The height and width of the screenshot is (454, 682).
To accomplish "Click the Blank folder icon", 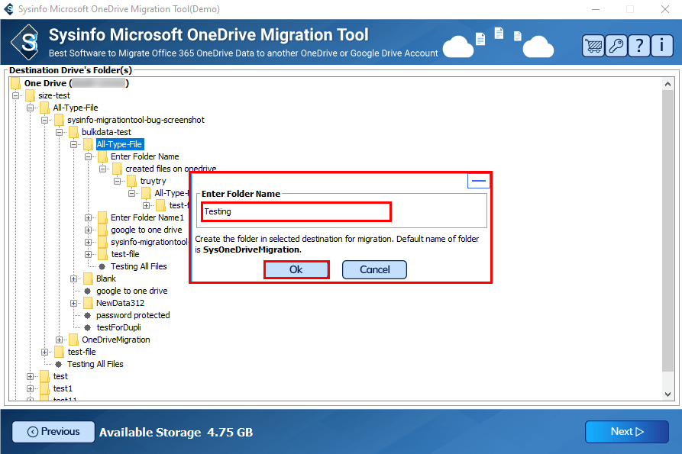I will (89, 279).
